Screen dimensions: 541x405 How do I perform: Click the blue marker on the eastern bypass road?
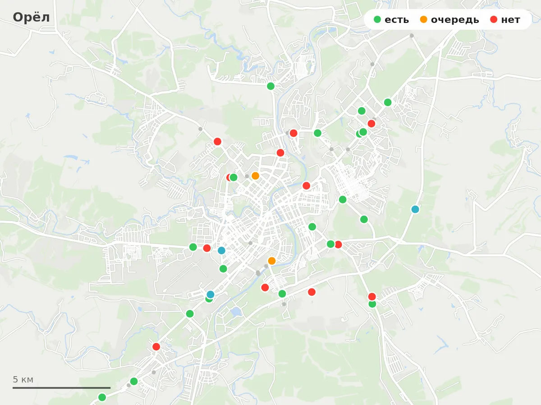[415, 209]
